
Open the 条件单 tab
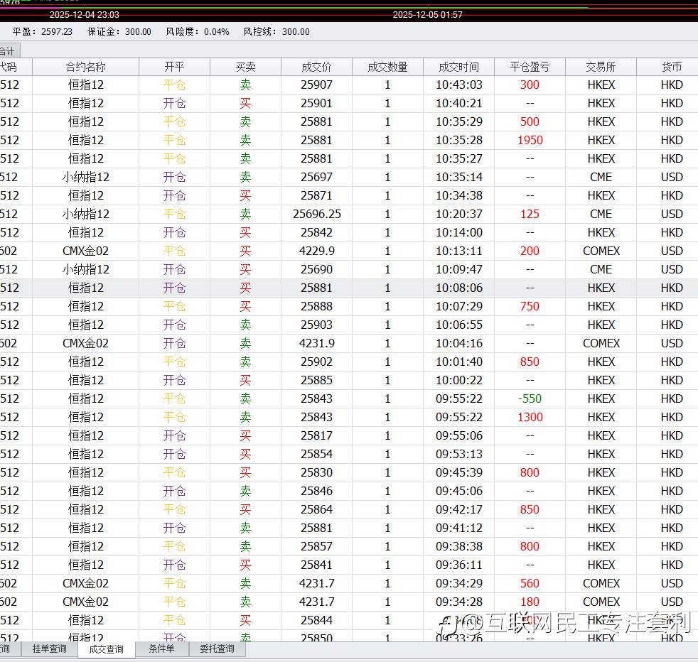point(161,649)
